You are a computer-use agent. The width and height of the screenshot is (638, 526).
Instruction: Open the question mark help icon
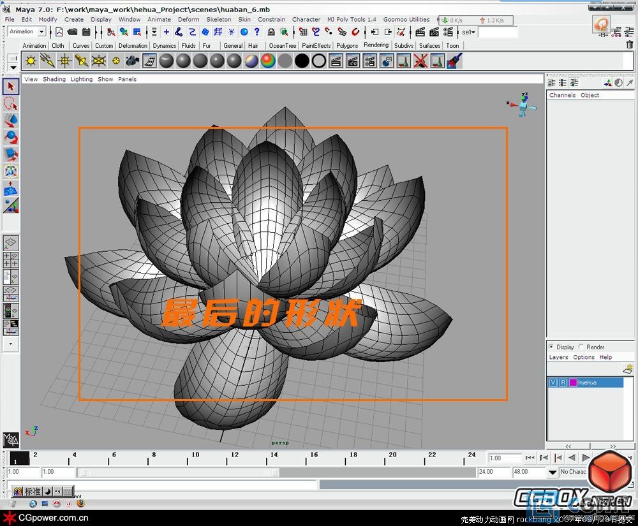click(x=256, y=32)
